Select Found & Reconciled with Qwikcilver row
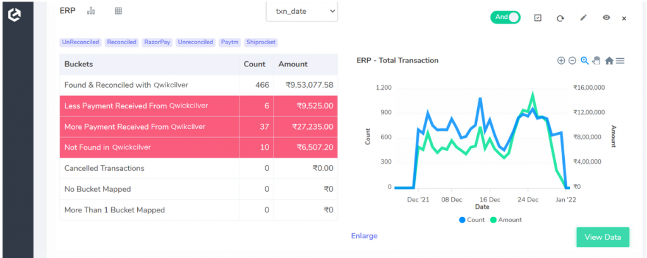647x258 pixels. [198, 85]
